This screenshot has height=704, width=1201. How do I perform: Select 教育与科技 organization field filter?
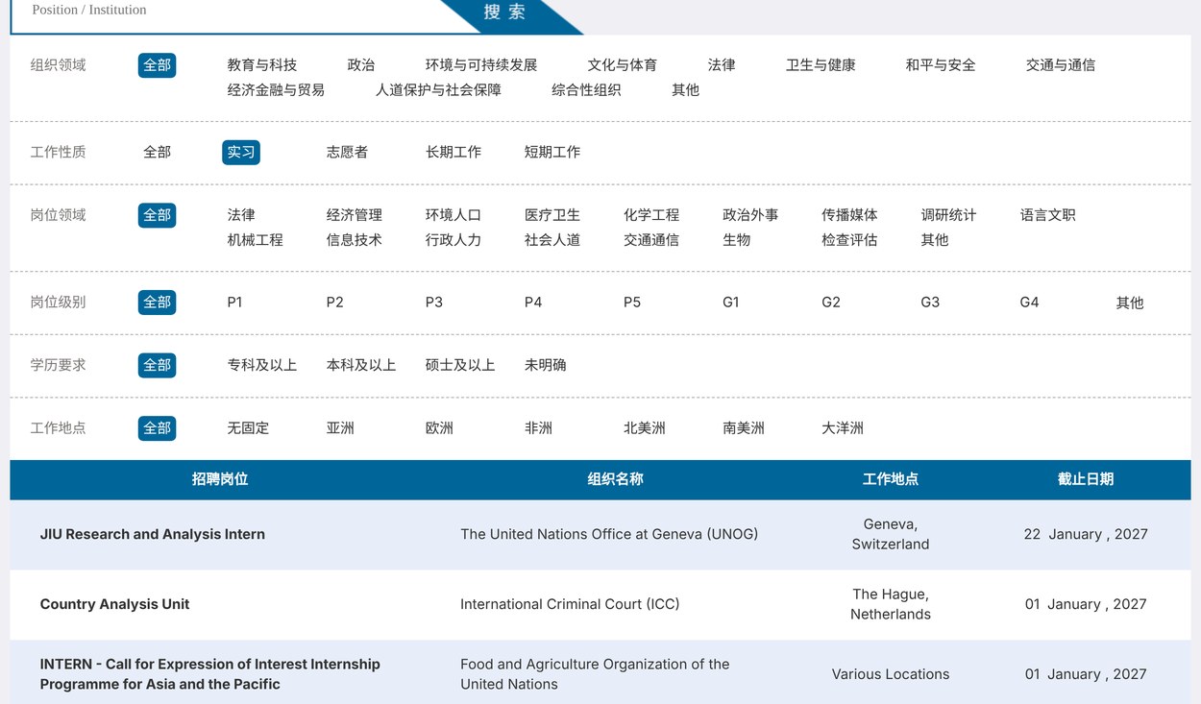[262, 65]
